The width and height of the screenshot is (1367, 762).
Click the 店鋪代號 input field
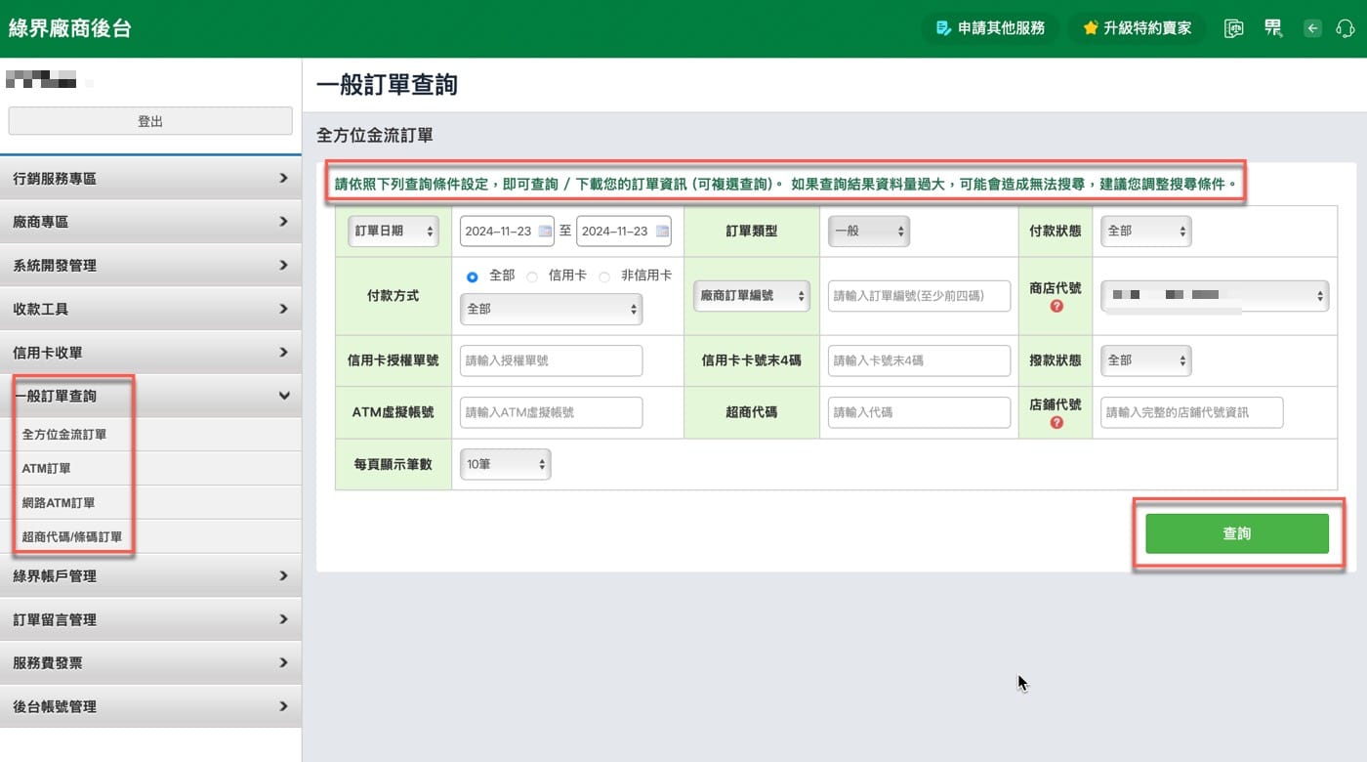(x=1191, y=412)
